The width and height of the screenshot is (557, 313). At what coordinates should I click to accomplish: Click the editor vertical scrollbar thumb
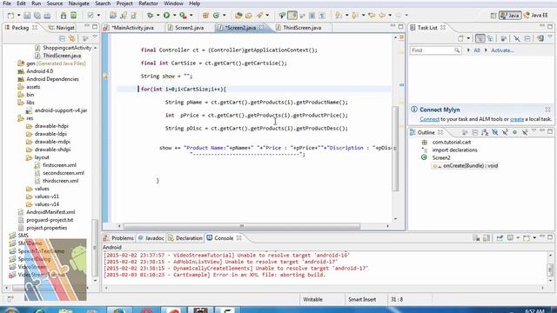[395, 149]
